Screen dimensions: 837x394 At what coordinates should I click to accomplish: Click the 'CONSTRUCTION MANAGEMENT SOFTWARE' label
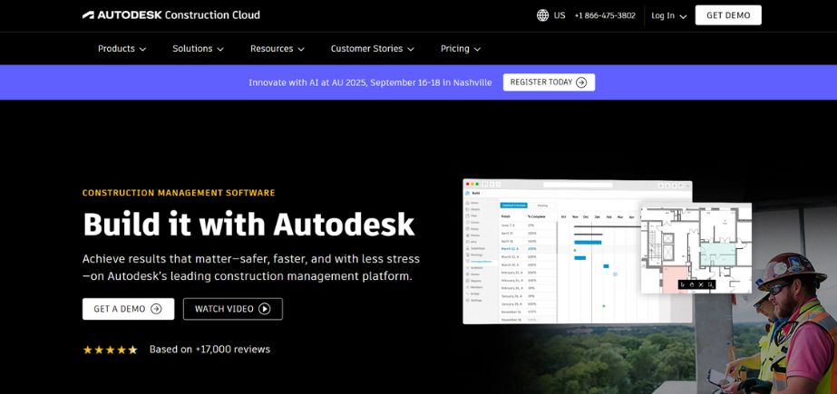(x=179, y=193)
